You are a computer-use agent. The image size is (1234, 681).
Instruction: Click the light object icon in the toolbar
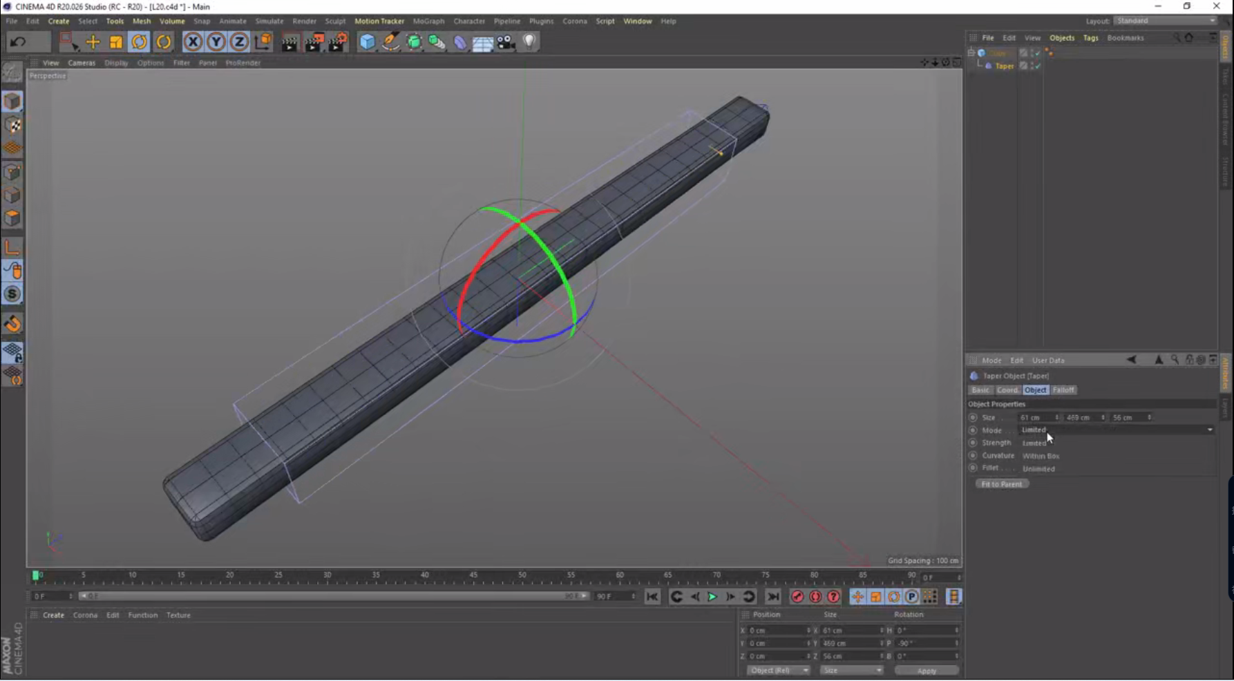click(x=529, y=42)
